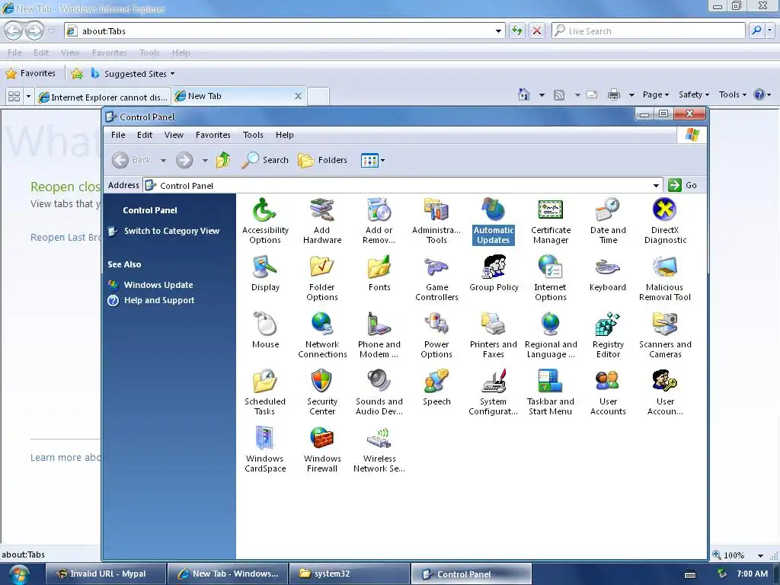Click the IE Favorites star button
This screenshot has height=585, width=780.
[x=30, y=74]
